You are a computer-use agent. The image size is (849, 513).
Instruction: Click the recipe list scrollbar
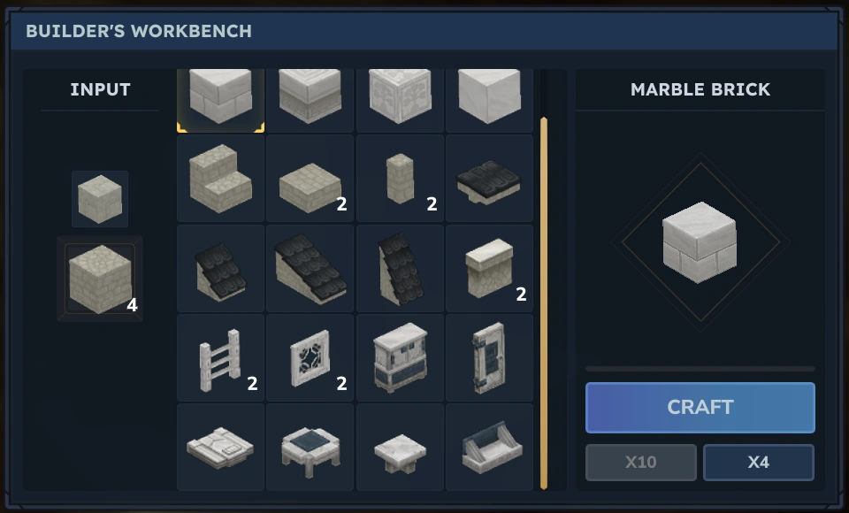click(x=544, y=303)
